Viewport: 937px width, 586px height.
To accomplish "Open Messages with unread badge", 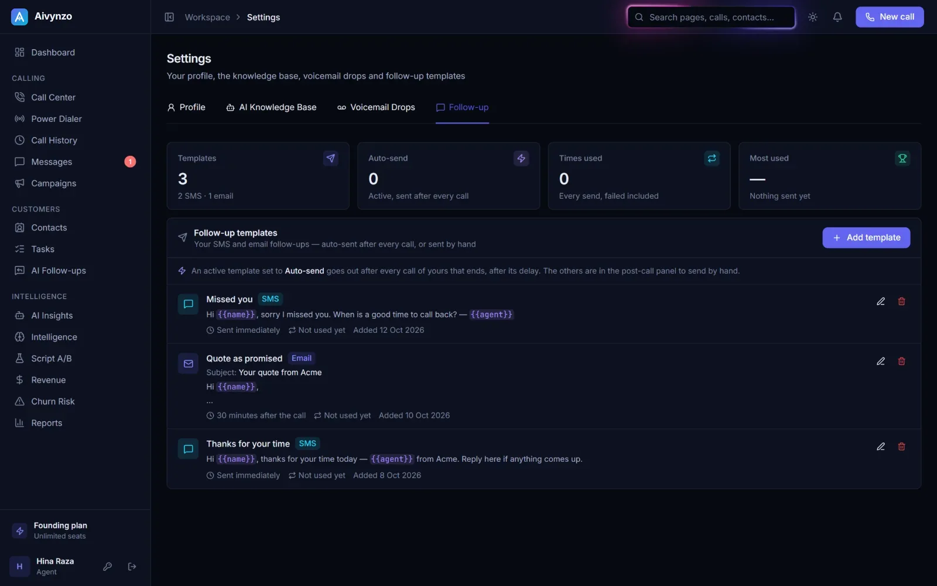I will pyautogui.click(x=75, y=162).
